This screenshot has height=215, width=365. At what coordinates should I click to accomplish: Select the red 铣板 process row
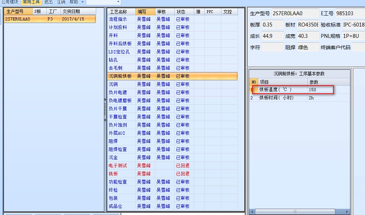pos(173,174)
